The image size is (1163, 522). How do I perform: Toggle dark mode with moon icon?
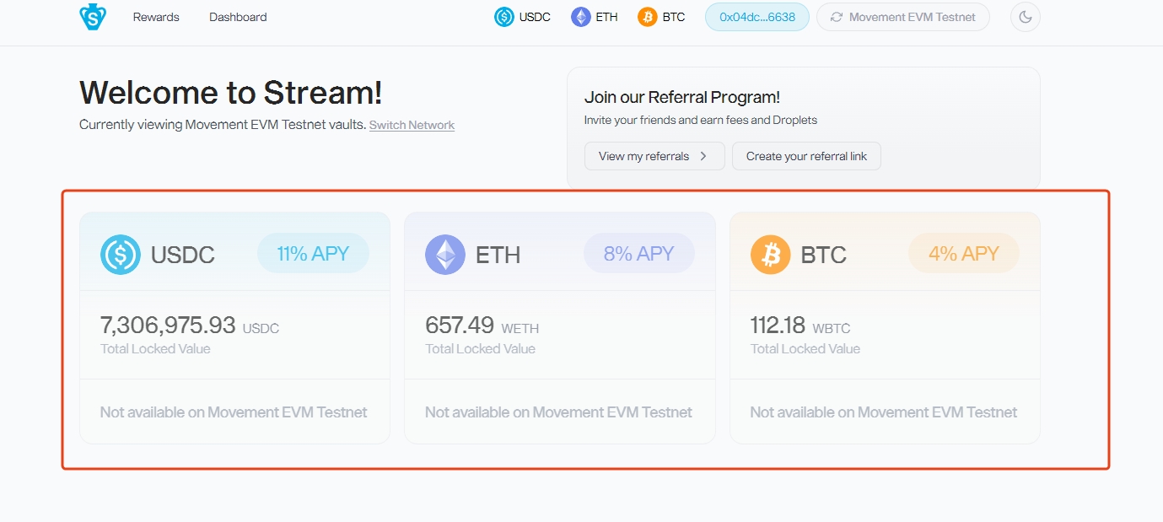pos(1026,17)
